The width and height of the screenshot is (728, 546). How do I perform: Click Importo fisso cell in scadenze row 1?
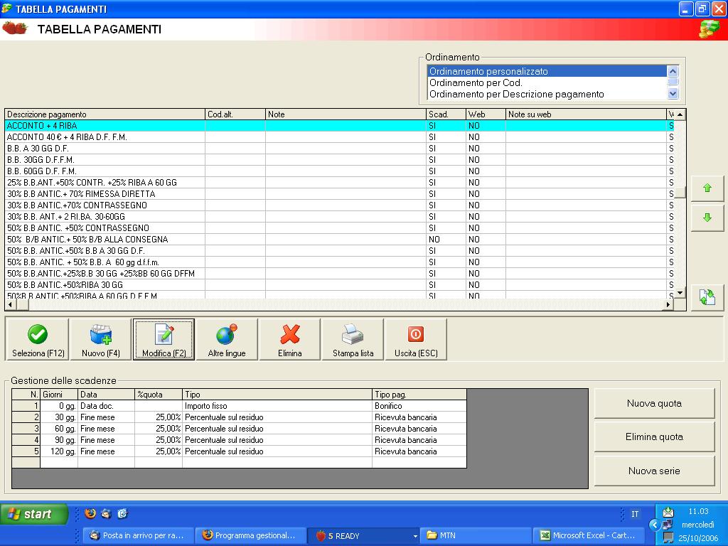[x=277, y=406]
